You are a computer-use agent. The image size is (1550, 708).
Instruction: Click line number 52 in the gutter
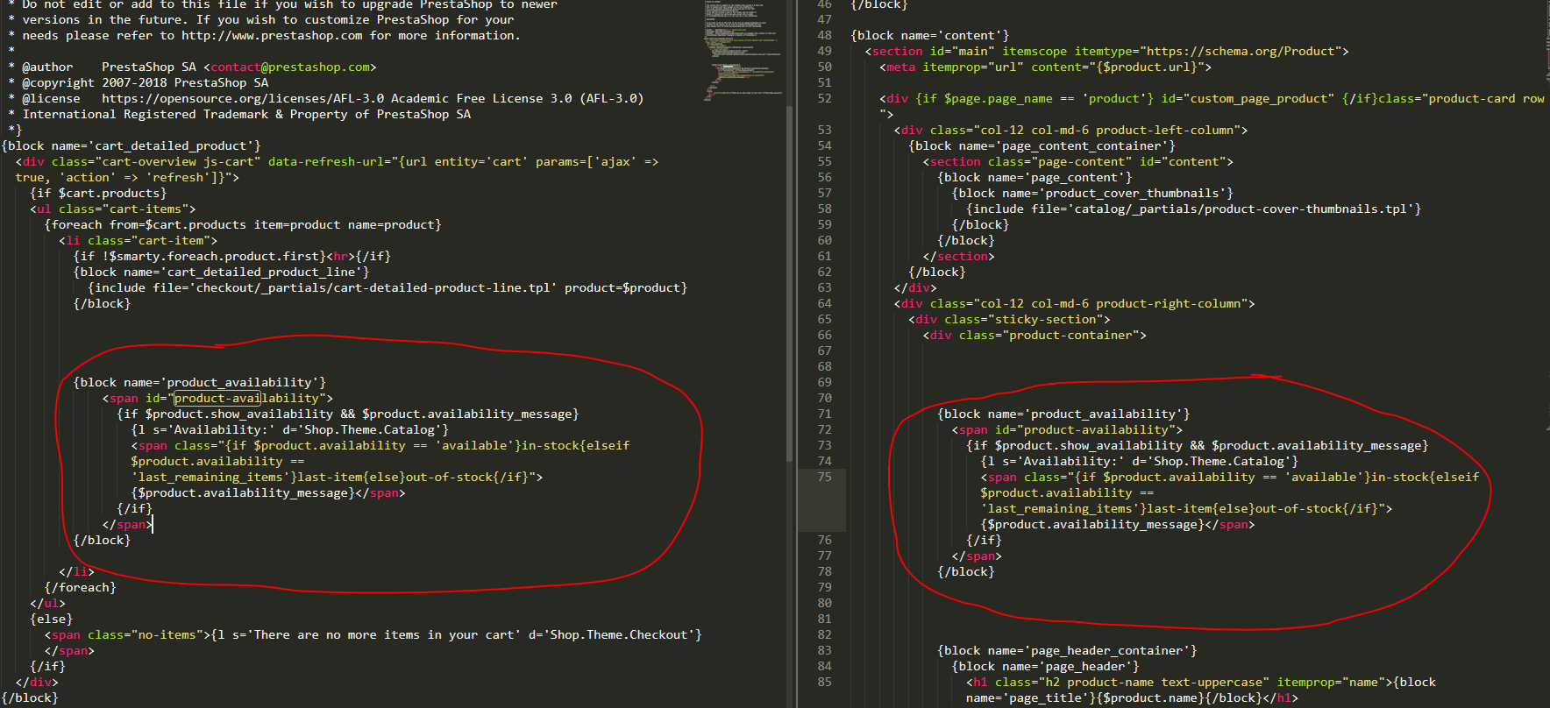[x=824, y=99]
